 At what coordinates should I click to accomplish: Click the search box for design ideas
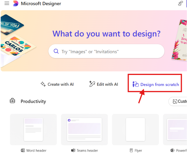106,51
